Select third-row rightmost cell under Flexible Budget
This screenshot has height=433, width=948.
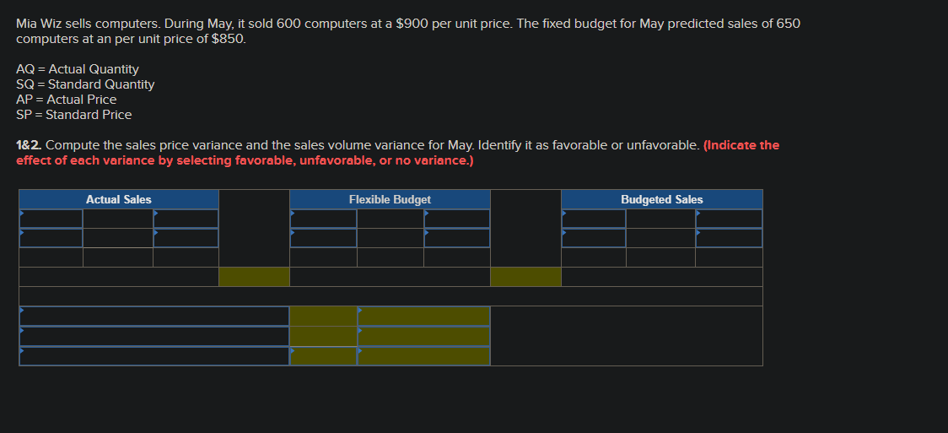click(457, 257)
